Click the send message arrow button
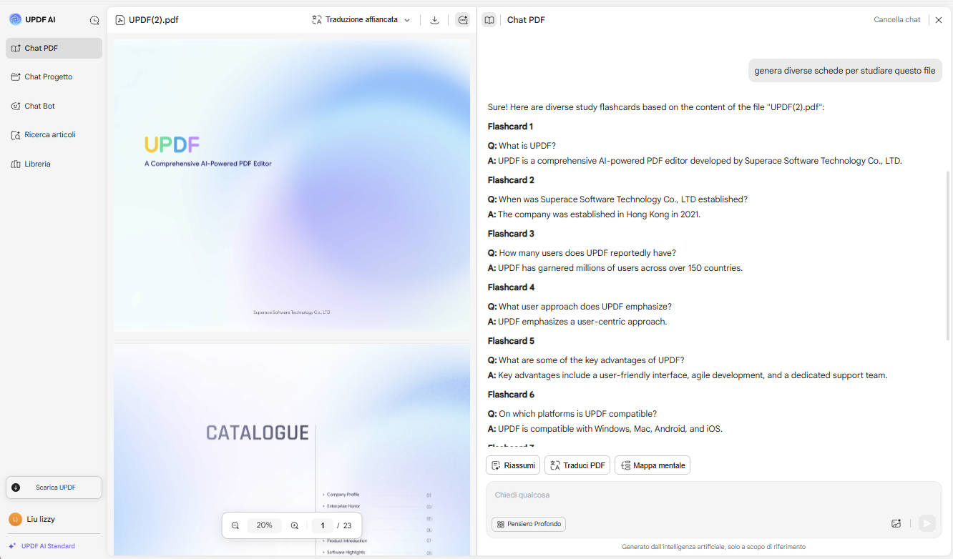 point(927,523)
